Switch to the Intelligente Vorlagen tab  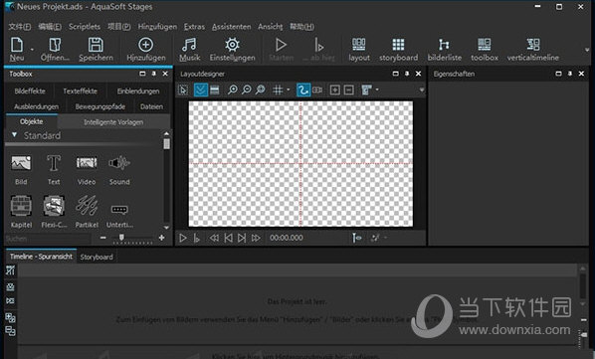click(x=113, y=122)
